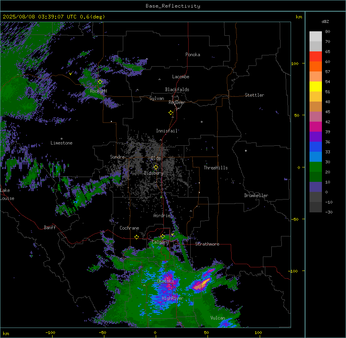Click the Banff label

[x=50, y=228]
